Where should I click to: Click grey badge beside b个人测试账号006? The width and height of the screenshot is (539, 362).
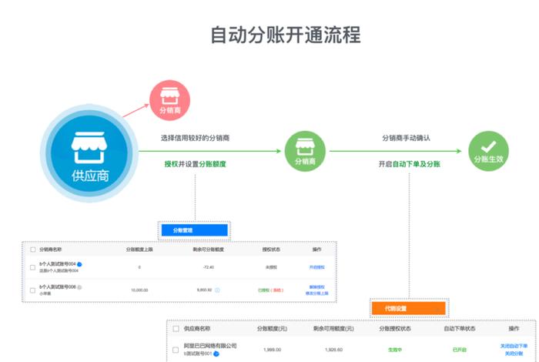tap(79, 287)
